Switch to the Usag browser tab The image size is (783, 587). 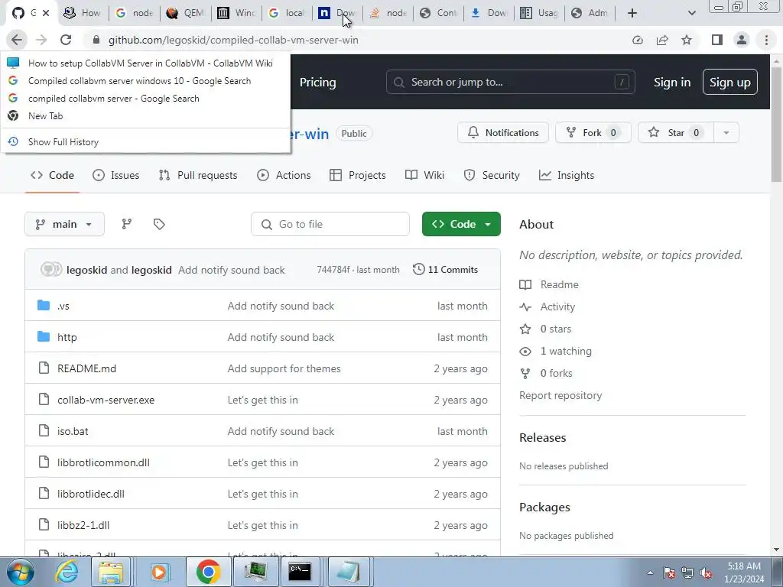pos(539,13)
